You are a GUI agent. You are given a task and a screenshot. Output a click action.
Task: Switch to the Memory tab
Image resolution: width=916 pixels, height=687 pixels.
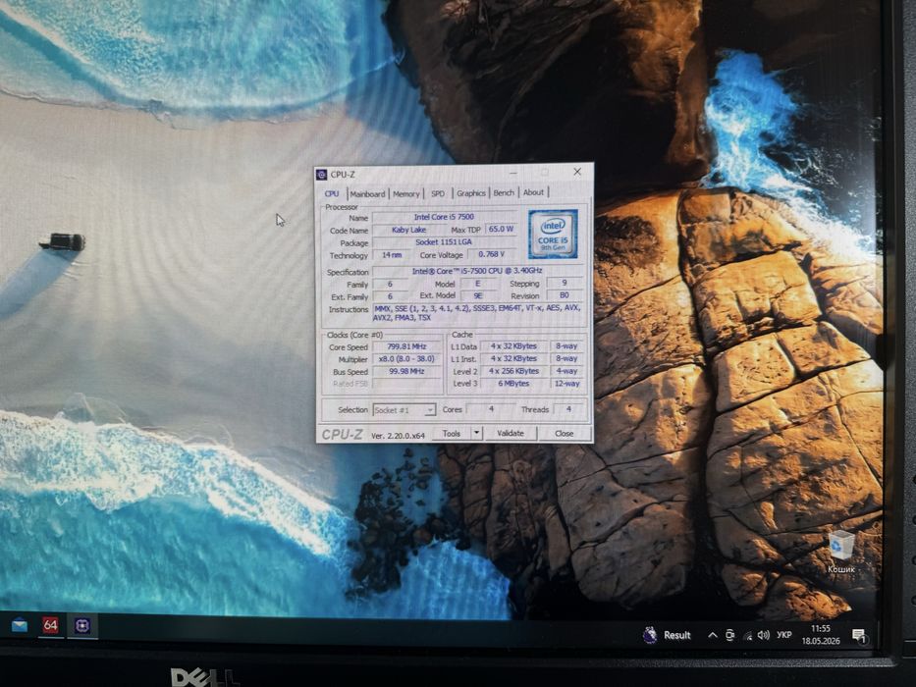[x=406, y=193]
